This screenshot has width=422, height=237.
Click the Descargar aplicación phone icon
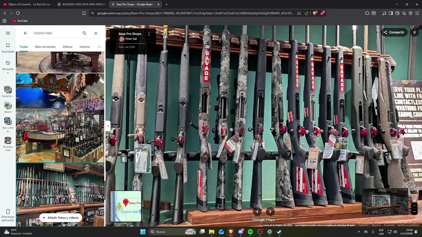(x=8, y=211)
